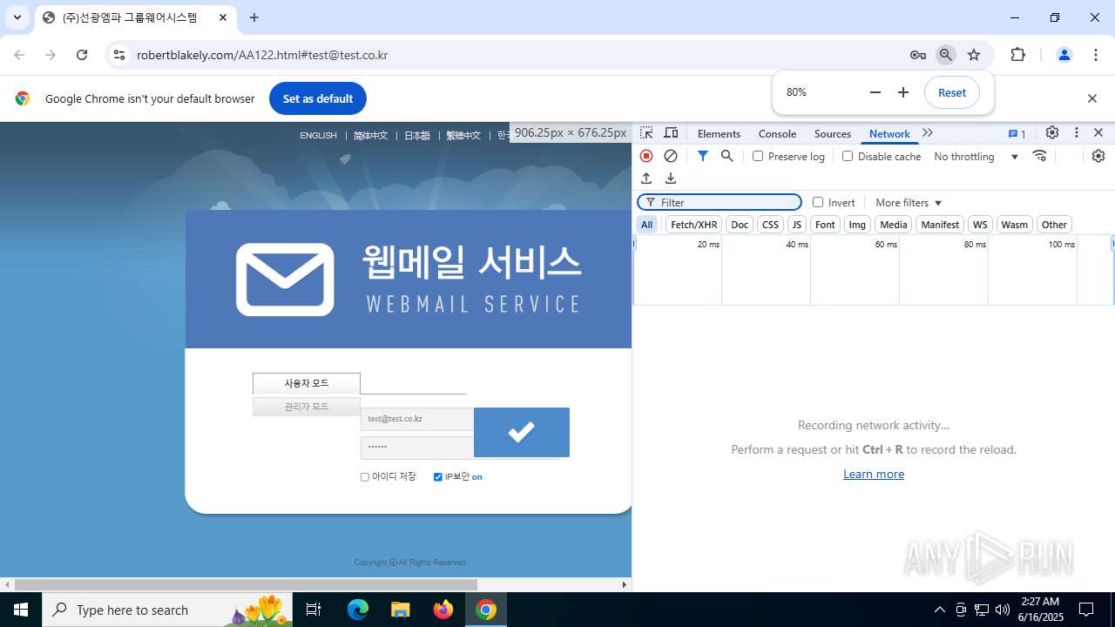
Task: Open the issues counter badge
Action: tap(1017, 133)
